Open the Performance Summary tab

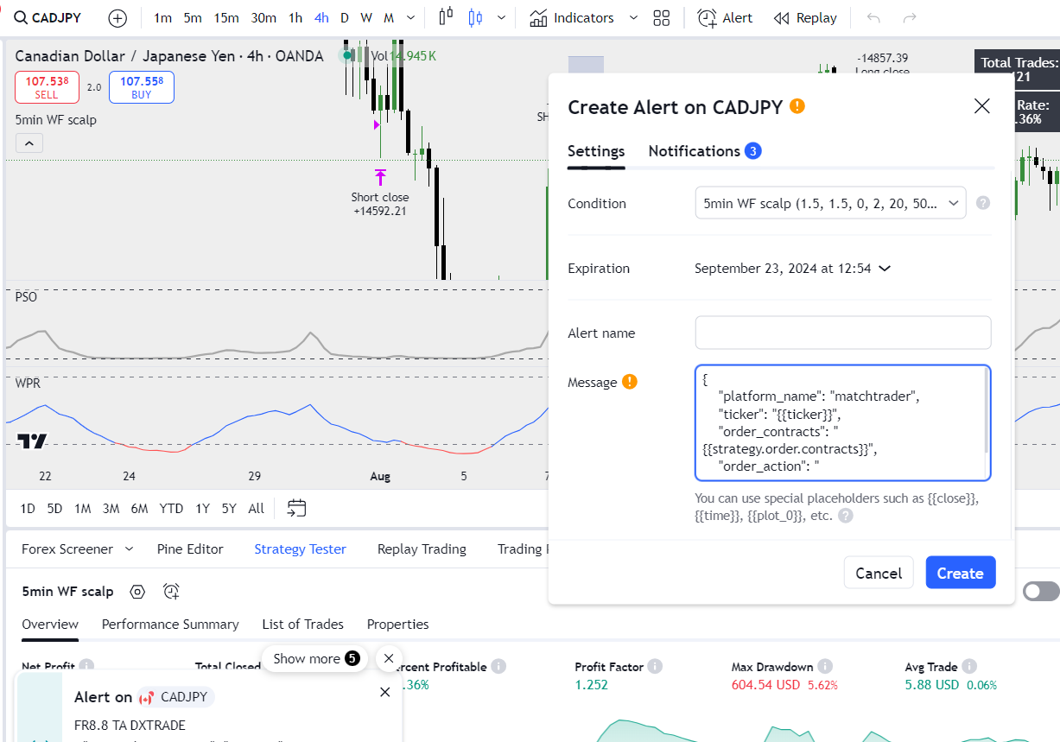[170, 624]
